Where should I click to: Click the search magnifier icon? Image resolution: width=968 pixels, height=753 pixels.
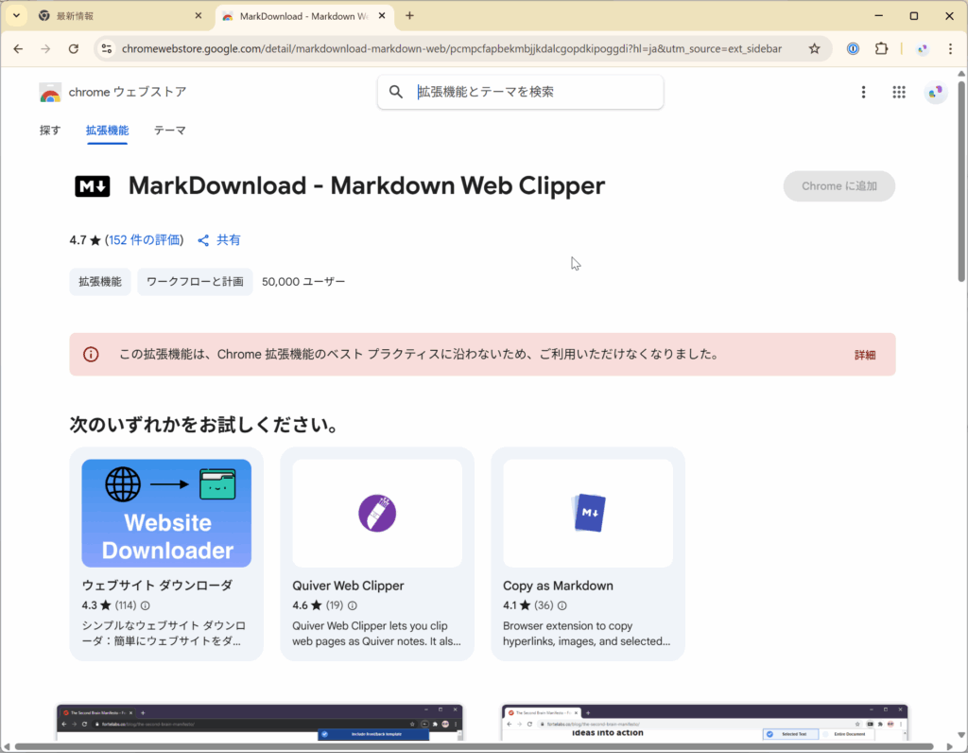396,92
